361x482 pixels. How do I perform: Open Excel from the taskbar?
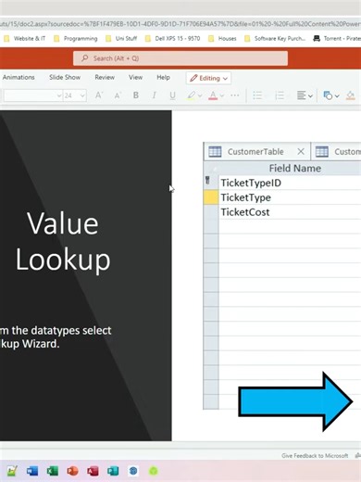(x=53, y=471)
